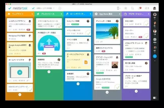Open project name dropdown arrow

pos(54,8)
